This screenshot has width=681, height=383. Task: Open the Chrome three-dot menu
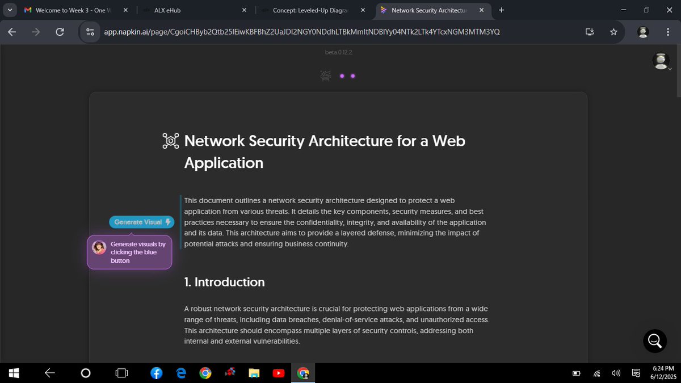click(x=667, y=32)
